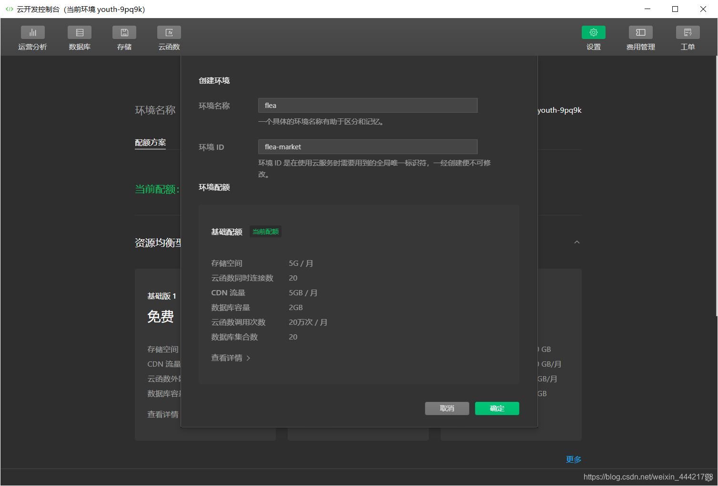Collapse the 资源均衡型 section chevron
Screen dimensions: 718x486
click(577, 243)
